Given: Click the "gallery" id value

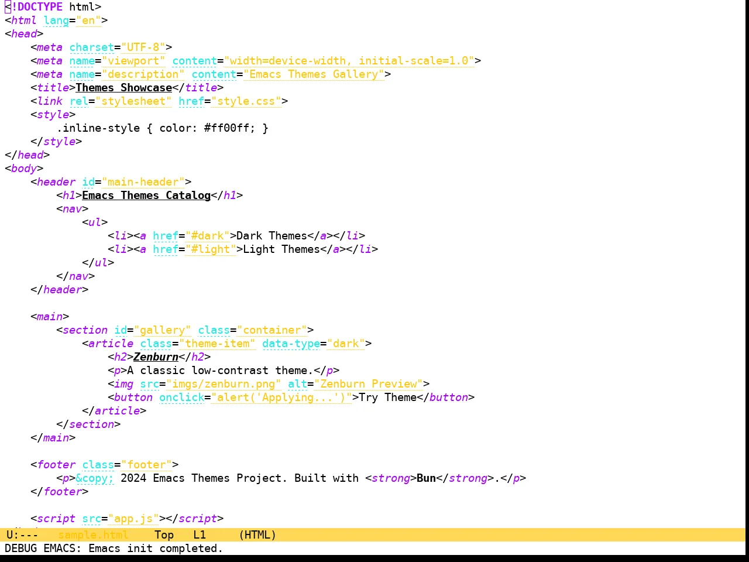Looking at the screenshot, I should point(163,330).
